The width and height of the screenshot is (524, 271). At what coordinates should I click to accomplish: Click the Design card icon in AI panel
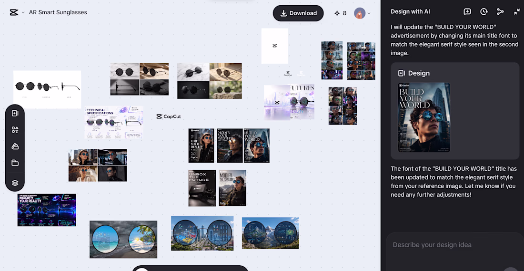coord(402,73)
